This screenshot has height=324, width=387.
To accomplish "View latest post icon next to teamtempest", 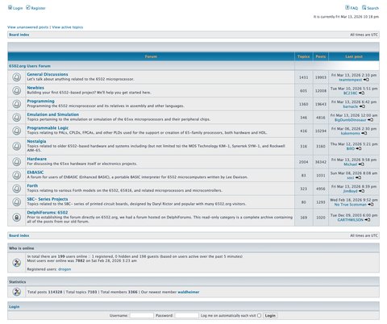I will [x=366, y=80].
